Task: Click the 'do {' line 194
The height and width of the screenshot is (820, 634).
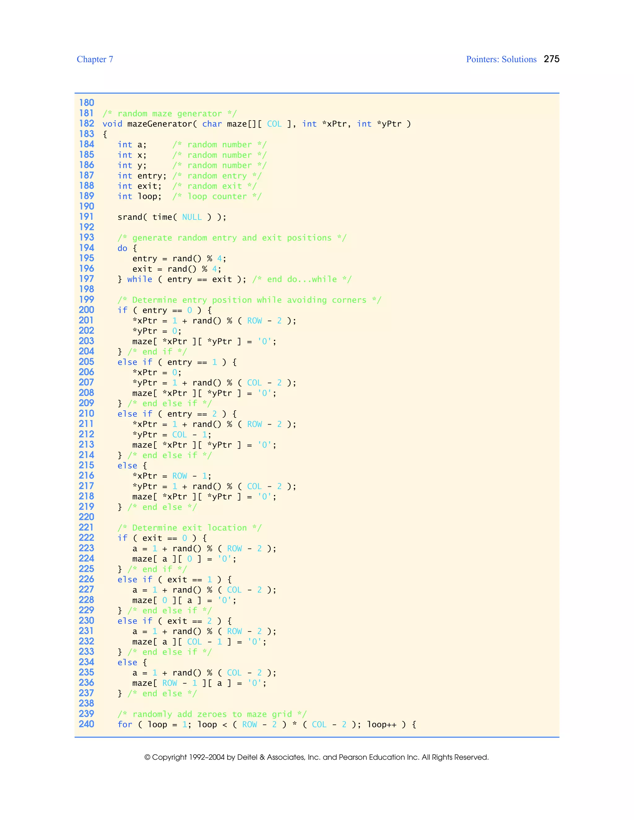Action: pos(127,248)
